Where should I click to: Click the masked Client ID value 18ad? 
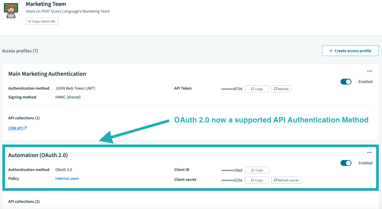coord(232,170)
